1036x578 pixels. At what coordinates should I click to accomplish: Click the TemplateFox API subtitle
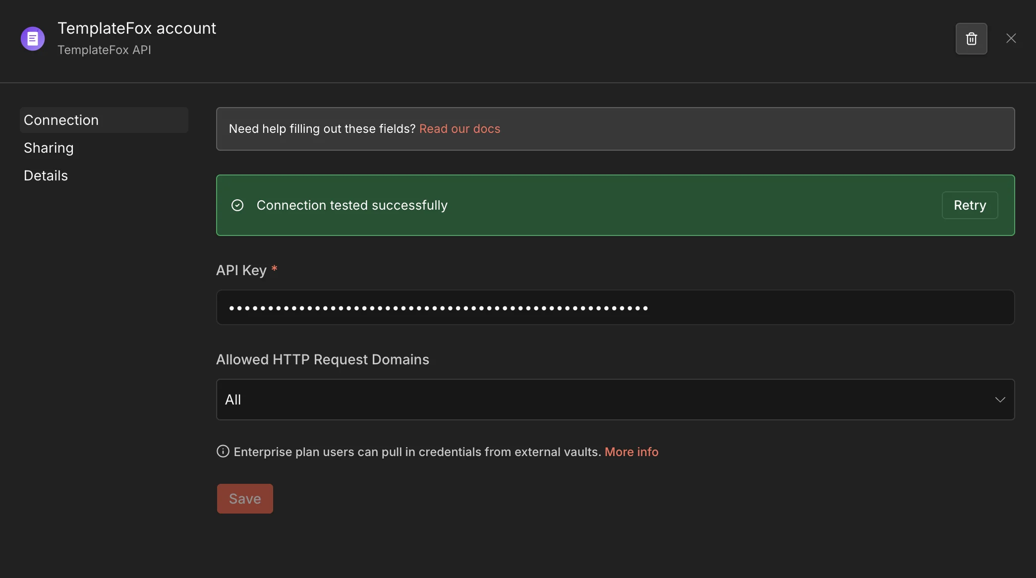(104, 50)
